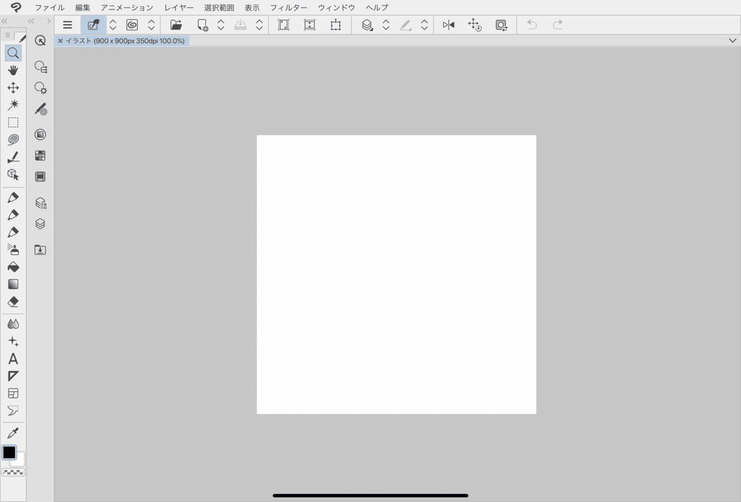Click the Clip Studio Paint logo icon
Image resolution: width=741 pixels, height=502 pixels.
[x=17, y=7]
